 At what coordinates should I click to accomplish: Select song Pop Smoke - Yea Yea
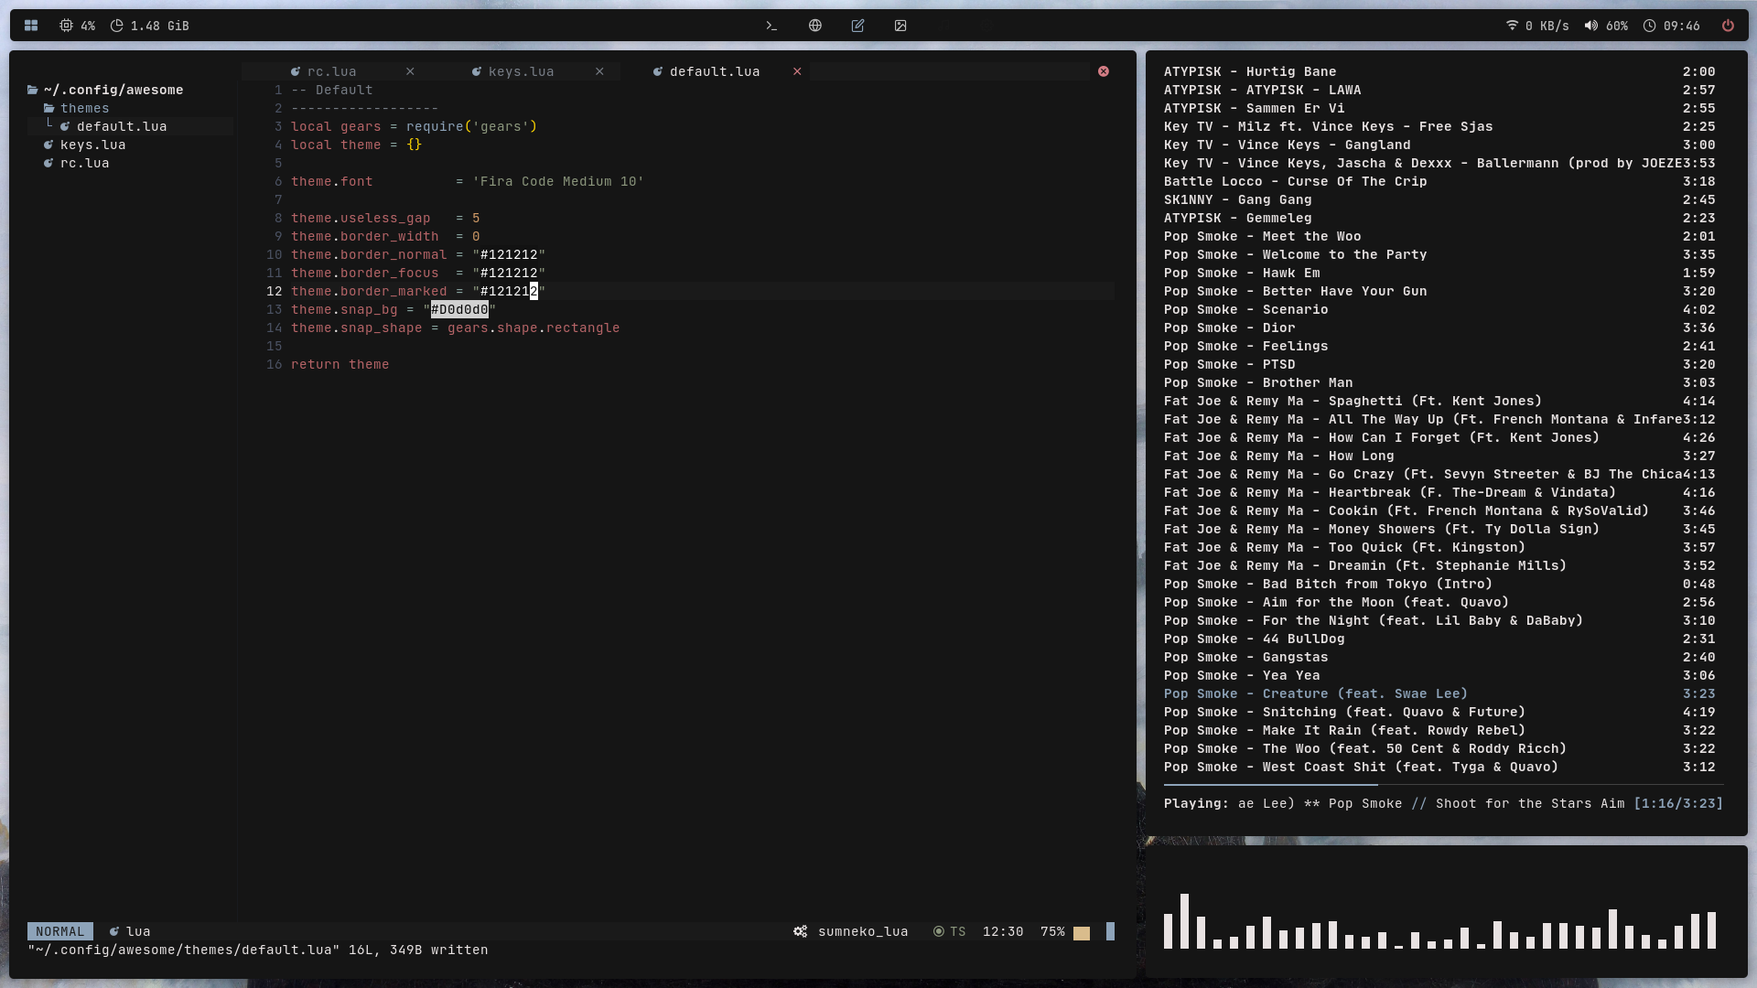pos(1439,675)
